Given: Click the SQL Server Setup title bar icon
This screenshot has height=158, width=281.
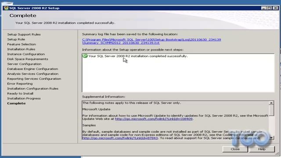Looking at the screenshot, I should click(6, 8).
